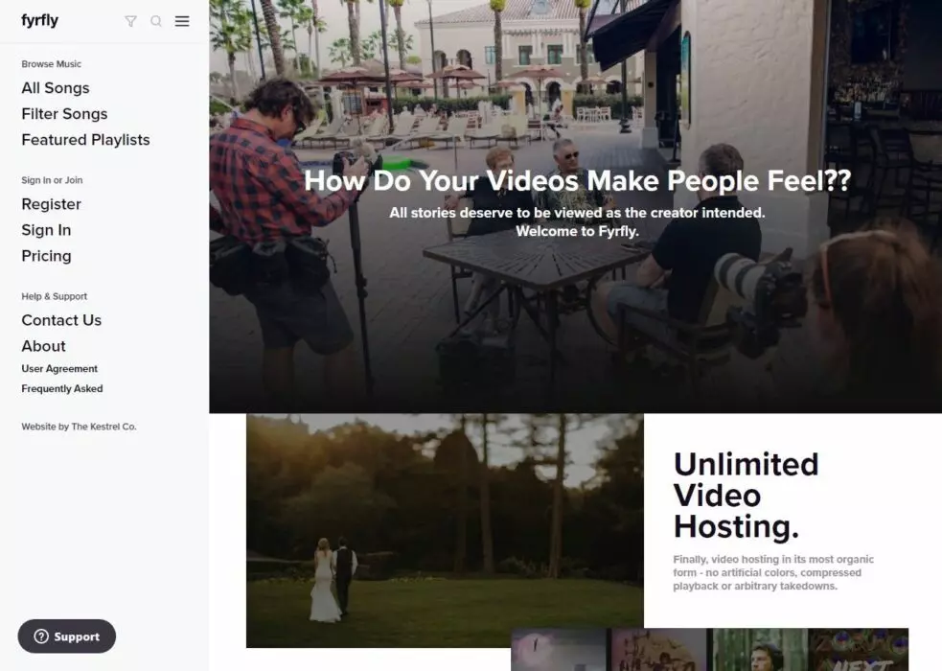Open the search magnifier icon

[x=156, y=22]
